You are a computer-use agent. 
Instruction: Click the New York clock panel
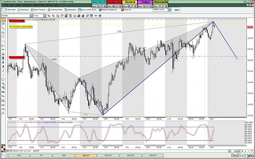click(99, 4)
